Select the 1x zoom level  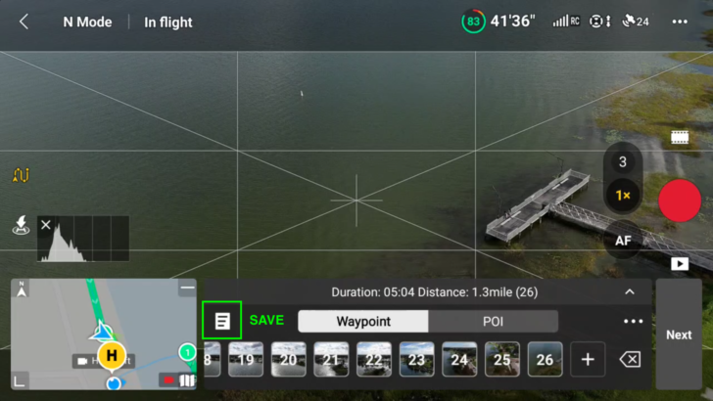pos(623,196)
